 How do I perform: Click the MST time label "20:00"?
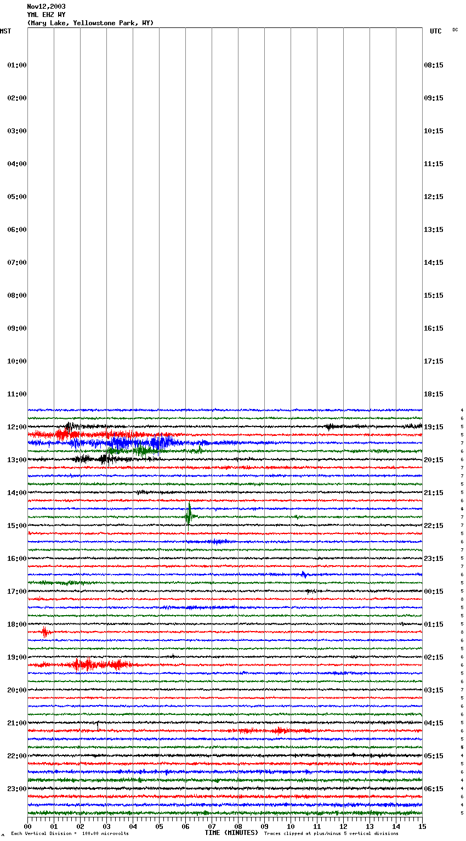point(17,690)
